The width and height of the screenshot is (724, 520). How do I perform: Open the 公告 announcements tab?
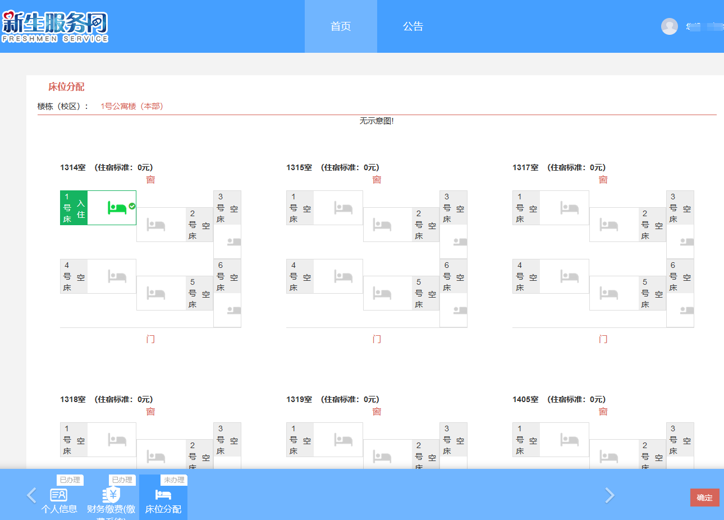tap(413, 26)
